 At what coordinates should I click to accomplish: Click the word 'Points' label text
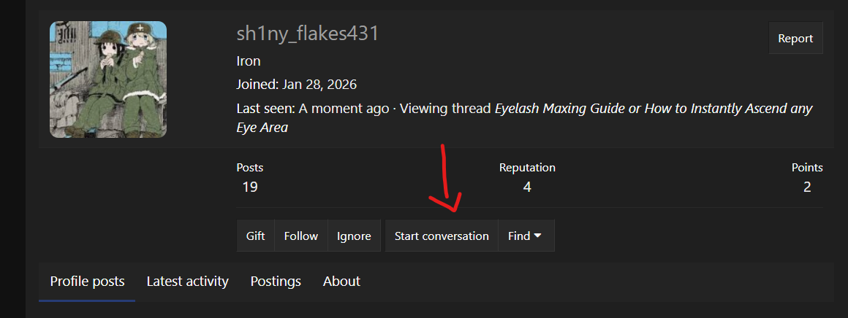[x=807, y=168]
